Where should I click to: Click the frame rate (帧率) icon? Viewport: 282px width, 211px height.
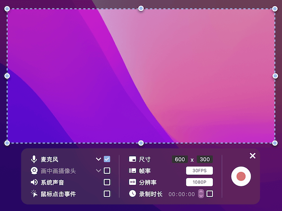point(133,171)
